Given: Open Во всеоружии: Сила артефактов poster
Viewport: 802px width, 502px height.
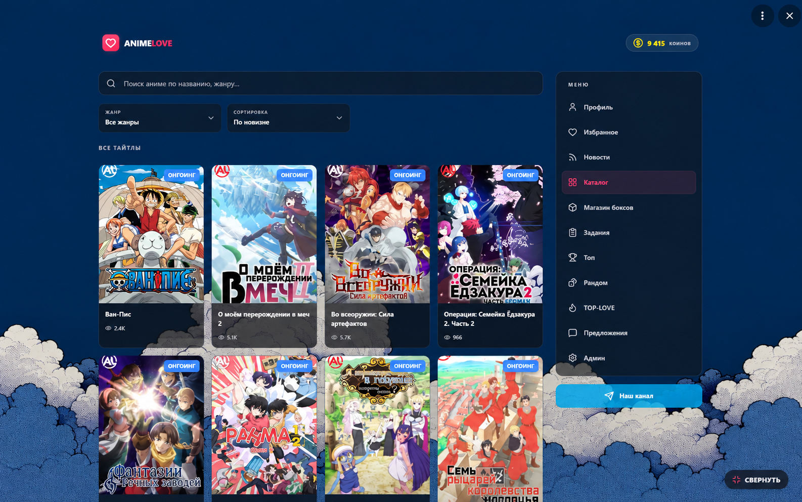Looking at the screenshot, I should click(377, 234).
